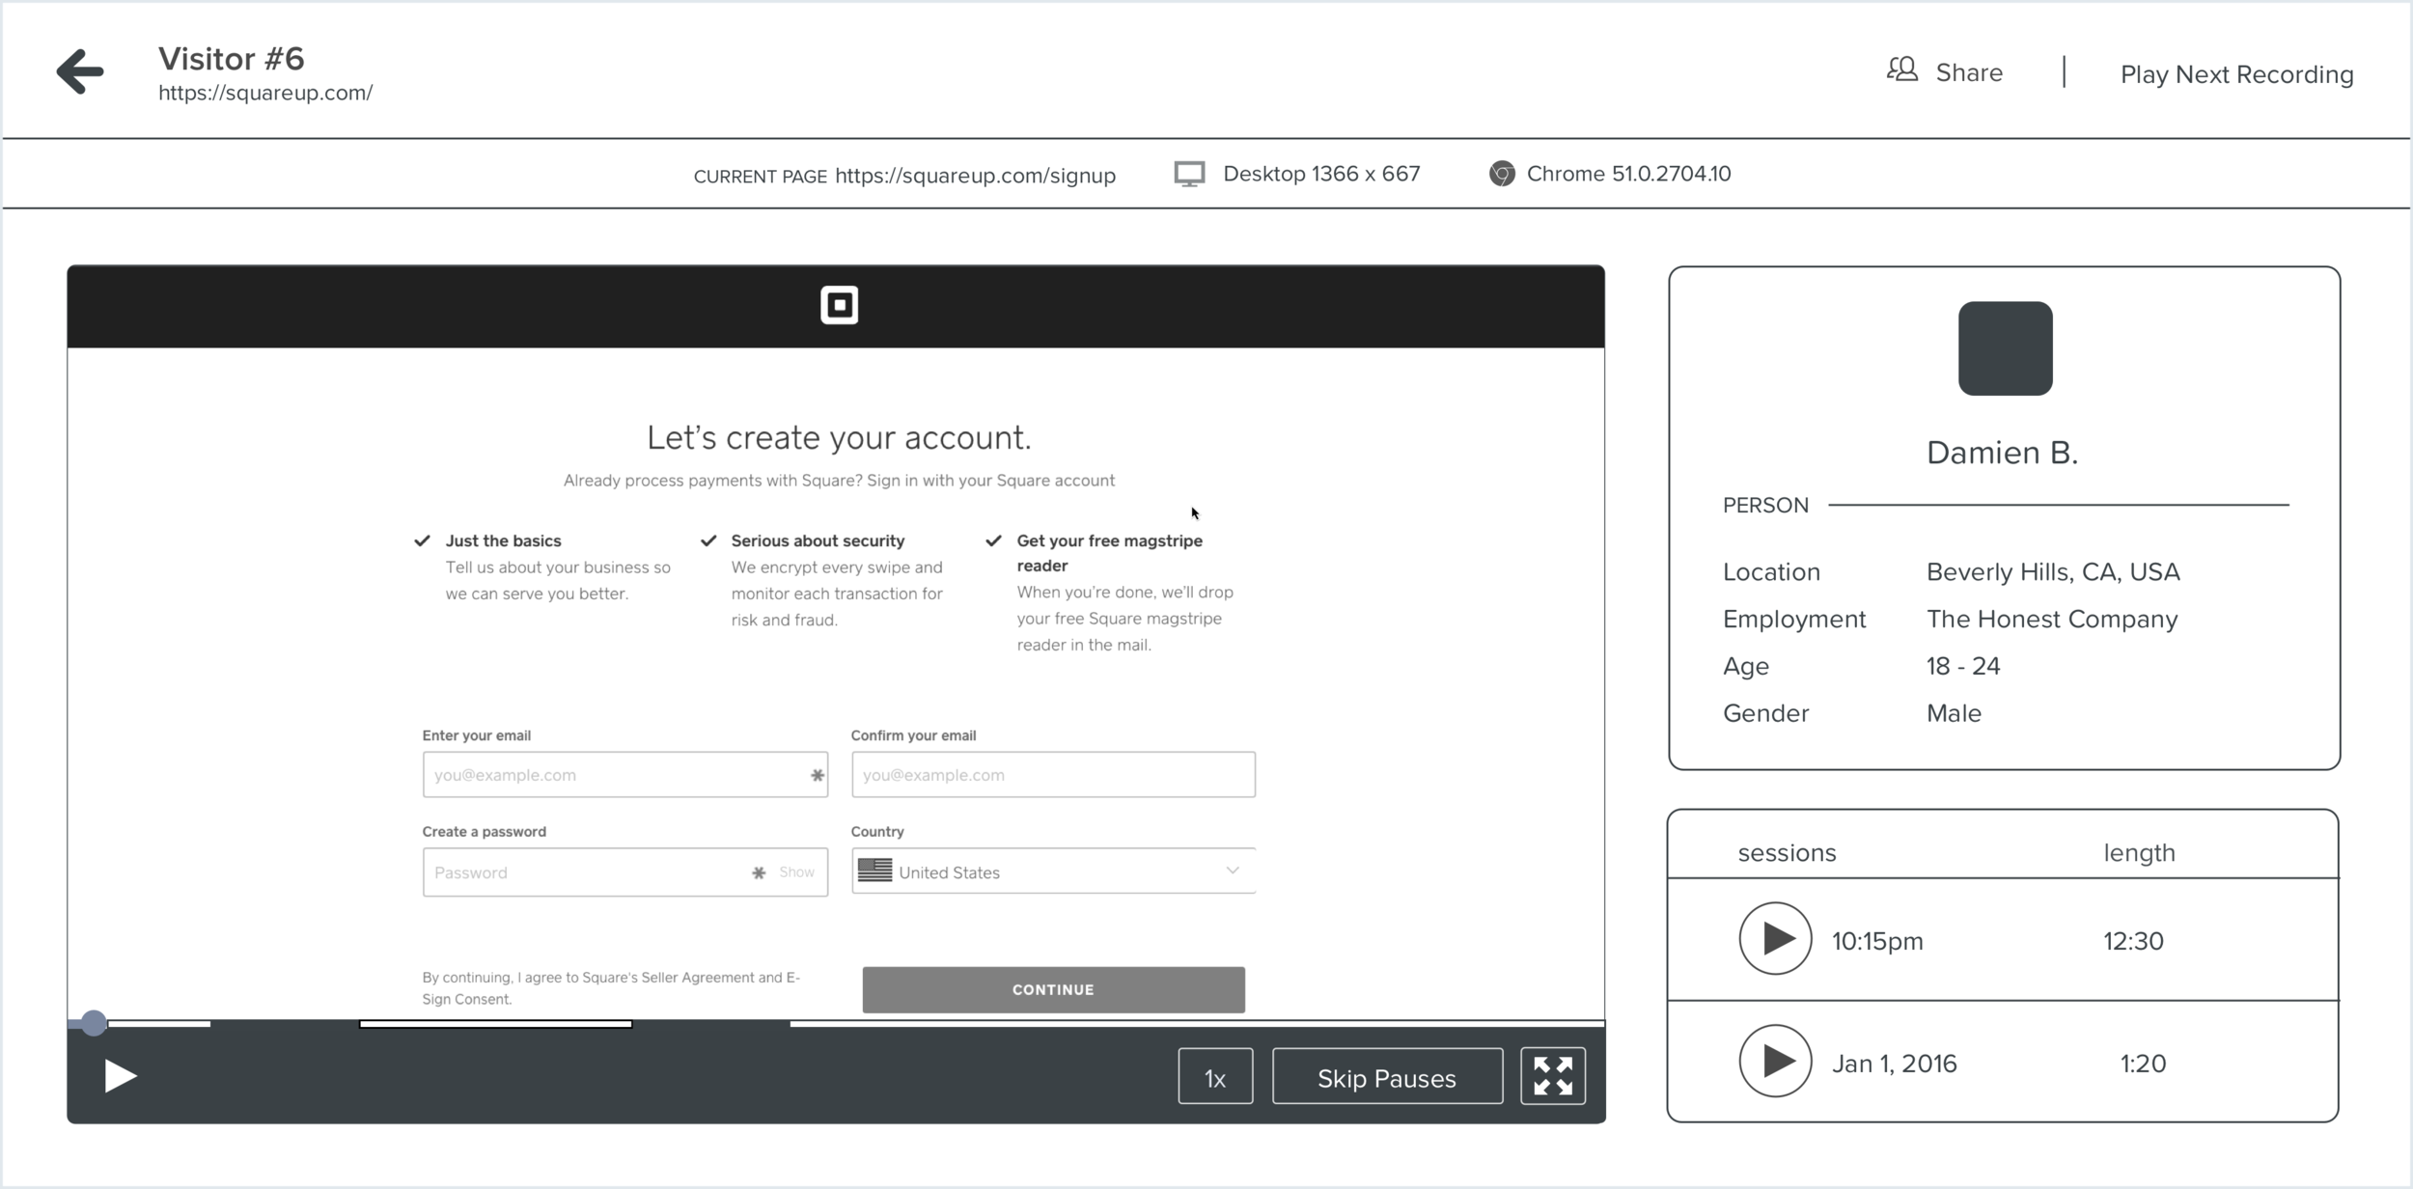Click 'Chrome 51.0.2704.10' version text
The width and height of the screenshot is (2413, 1189).
tap(1628, 174)
